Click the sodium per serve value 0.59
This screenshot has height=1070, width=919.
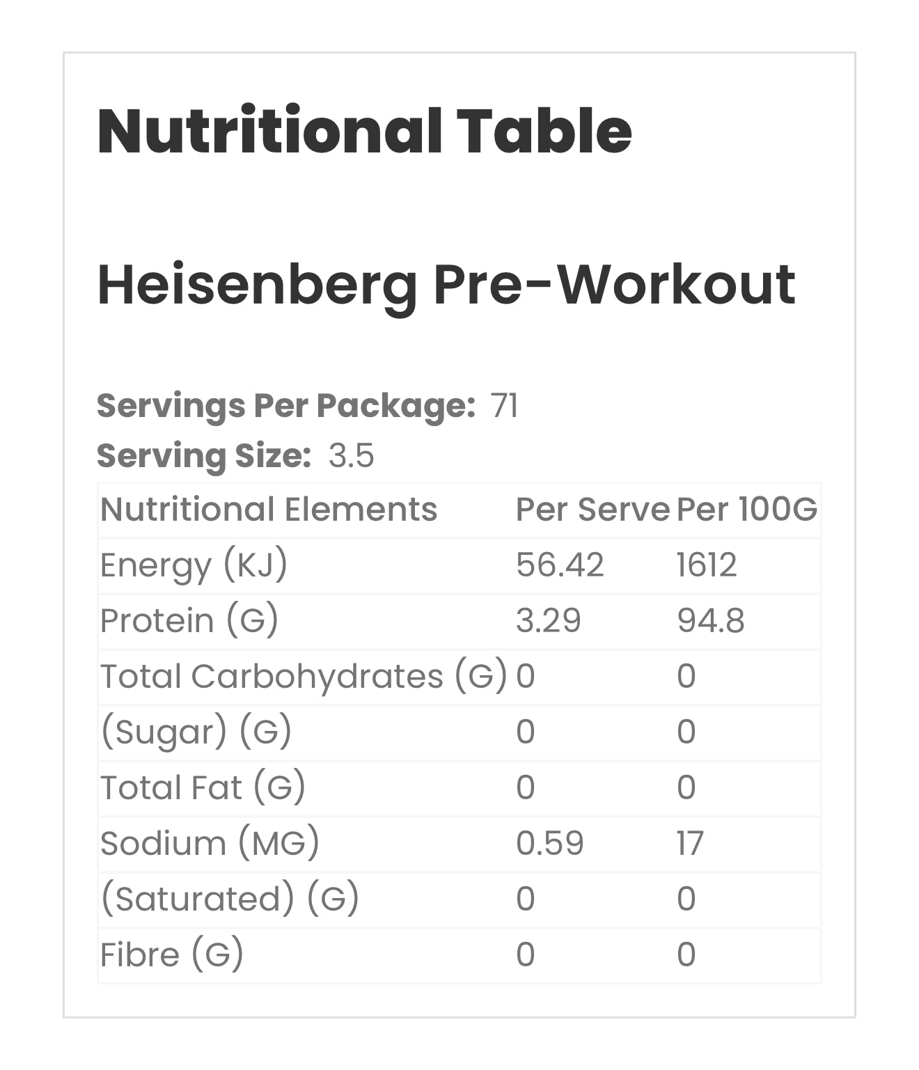click(x=549, y=844)
